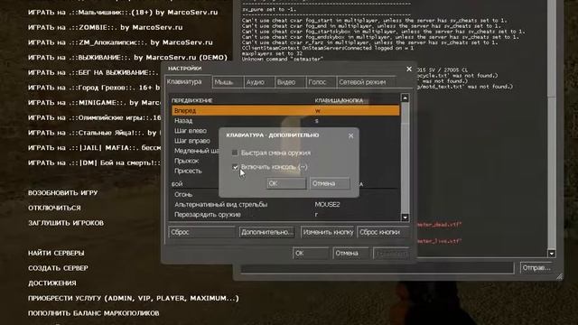Select 'Альтернативный вид стрельбы' binding row

(x=285, y=205)
